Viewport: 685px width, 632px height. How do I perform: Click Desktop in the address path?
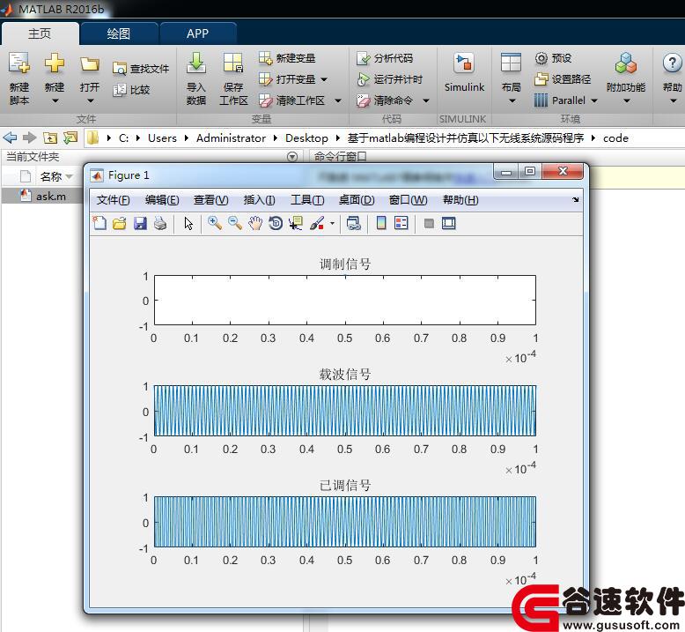(306, 138)
